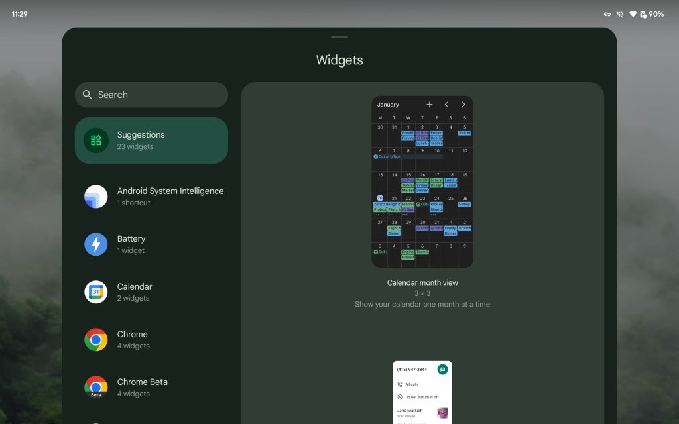Click the search magnifying glass icon
The width and height of the screenshot is (679, 424).
pos(88,95)
